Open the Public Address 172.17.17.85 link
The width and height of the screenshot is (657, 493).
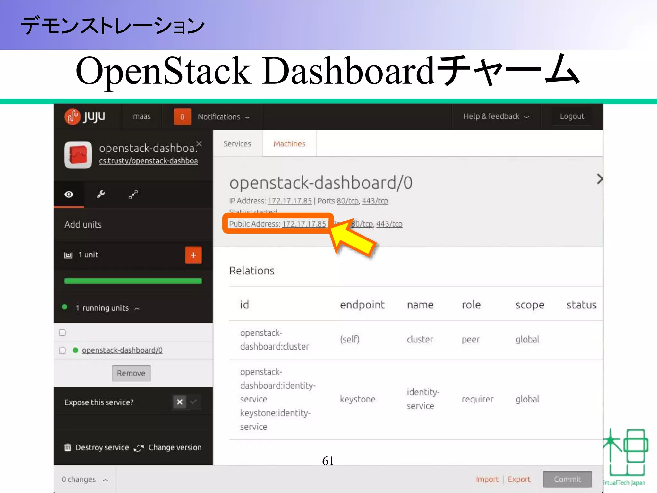pos(304,224)
